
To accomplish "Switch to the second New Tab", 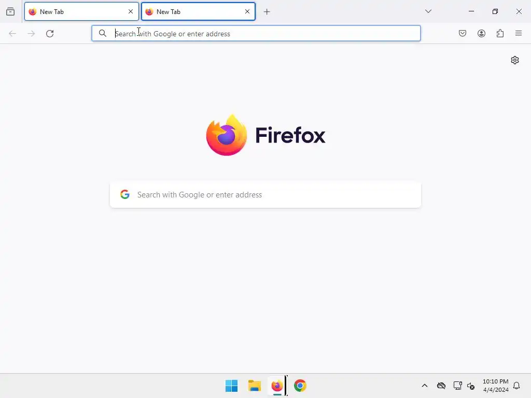I will 198,11.
